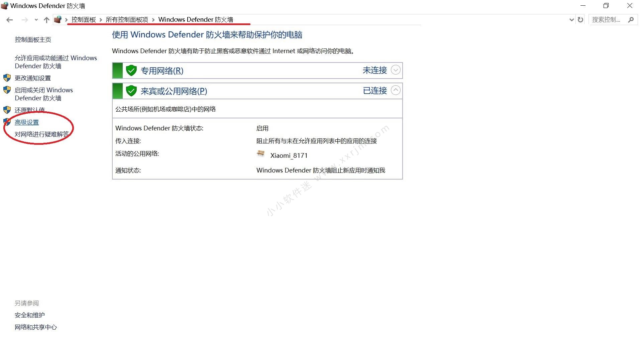This screenshot has width=642, height=341.
Task: Open chevron before 控制面板 breadcrumb
Action: click(66, 20)
